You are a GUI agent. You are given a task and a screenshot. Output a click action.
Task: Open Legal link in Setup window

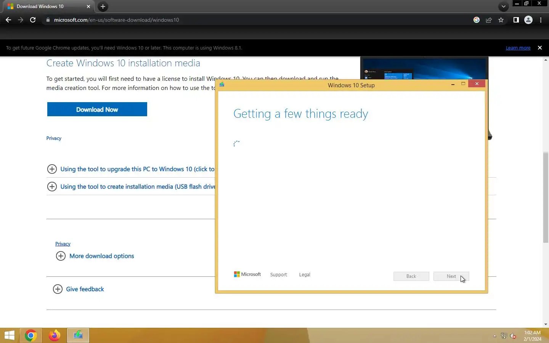[x=305, y=274]
